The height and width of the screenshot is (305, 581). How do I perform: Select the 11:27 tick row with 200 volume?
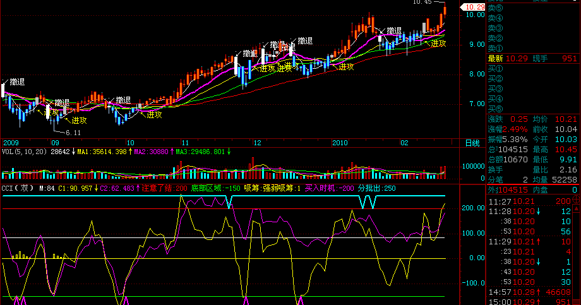(x=530, y=201)
